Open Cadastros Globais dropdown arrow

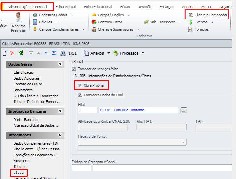(72, 15)
